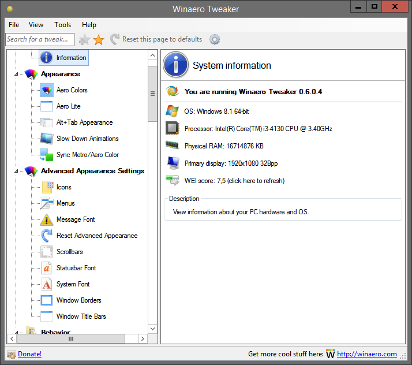The image size is (412, 365).
Task: Open the http://winaero.com link
Action: click(367, 354)
